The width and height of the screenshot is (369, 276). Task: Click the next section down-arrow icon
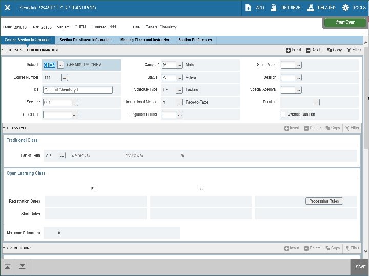point(23,267)
